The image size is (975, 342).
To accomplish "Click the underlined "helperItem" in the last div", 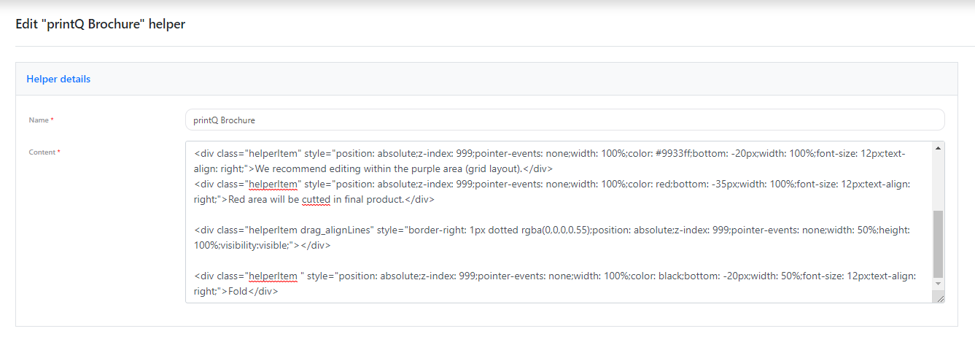I will click(273, 276).
